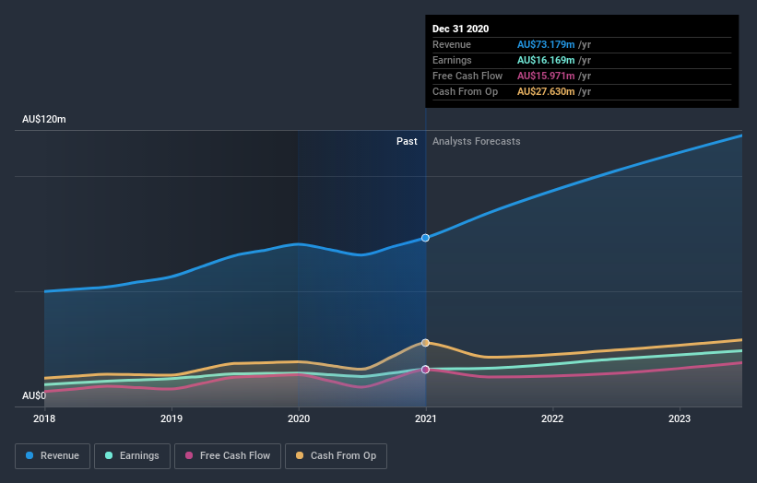This screenshot has width=757, height=483.
Task: Select the Free Cash Flow marker at 2021
Action: pyautogui.click(x=425, y=369)
